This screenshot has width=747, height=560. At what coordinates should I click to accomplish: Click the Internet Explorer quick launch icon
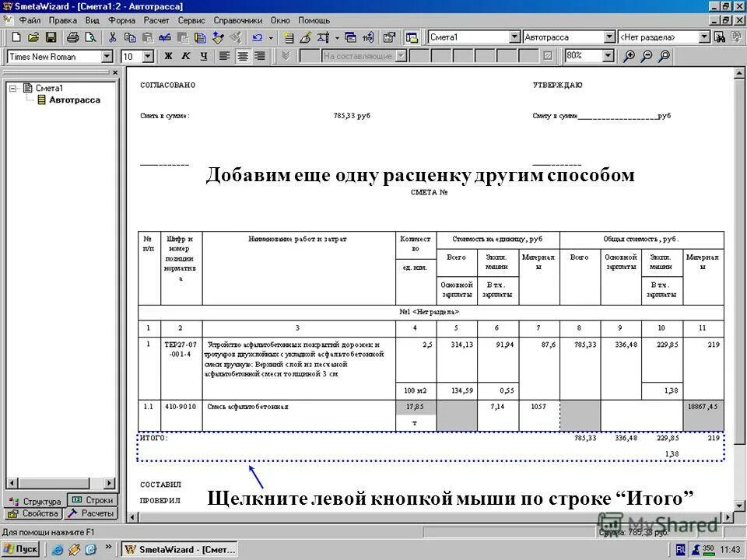[57, 550]
